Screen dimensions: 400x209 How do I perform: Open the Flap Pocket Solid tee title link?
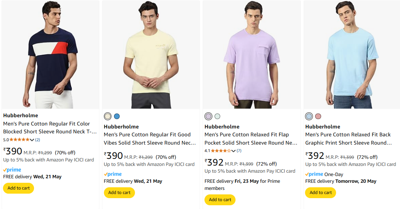[251, 139]
